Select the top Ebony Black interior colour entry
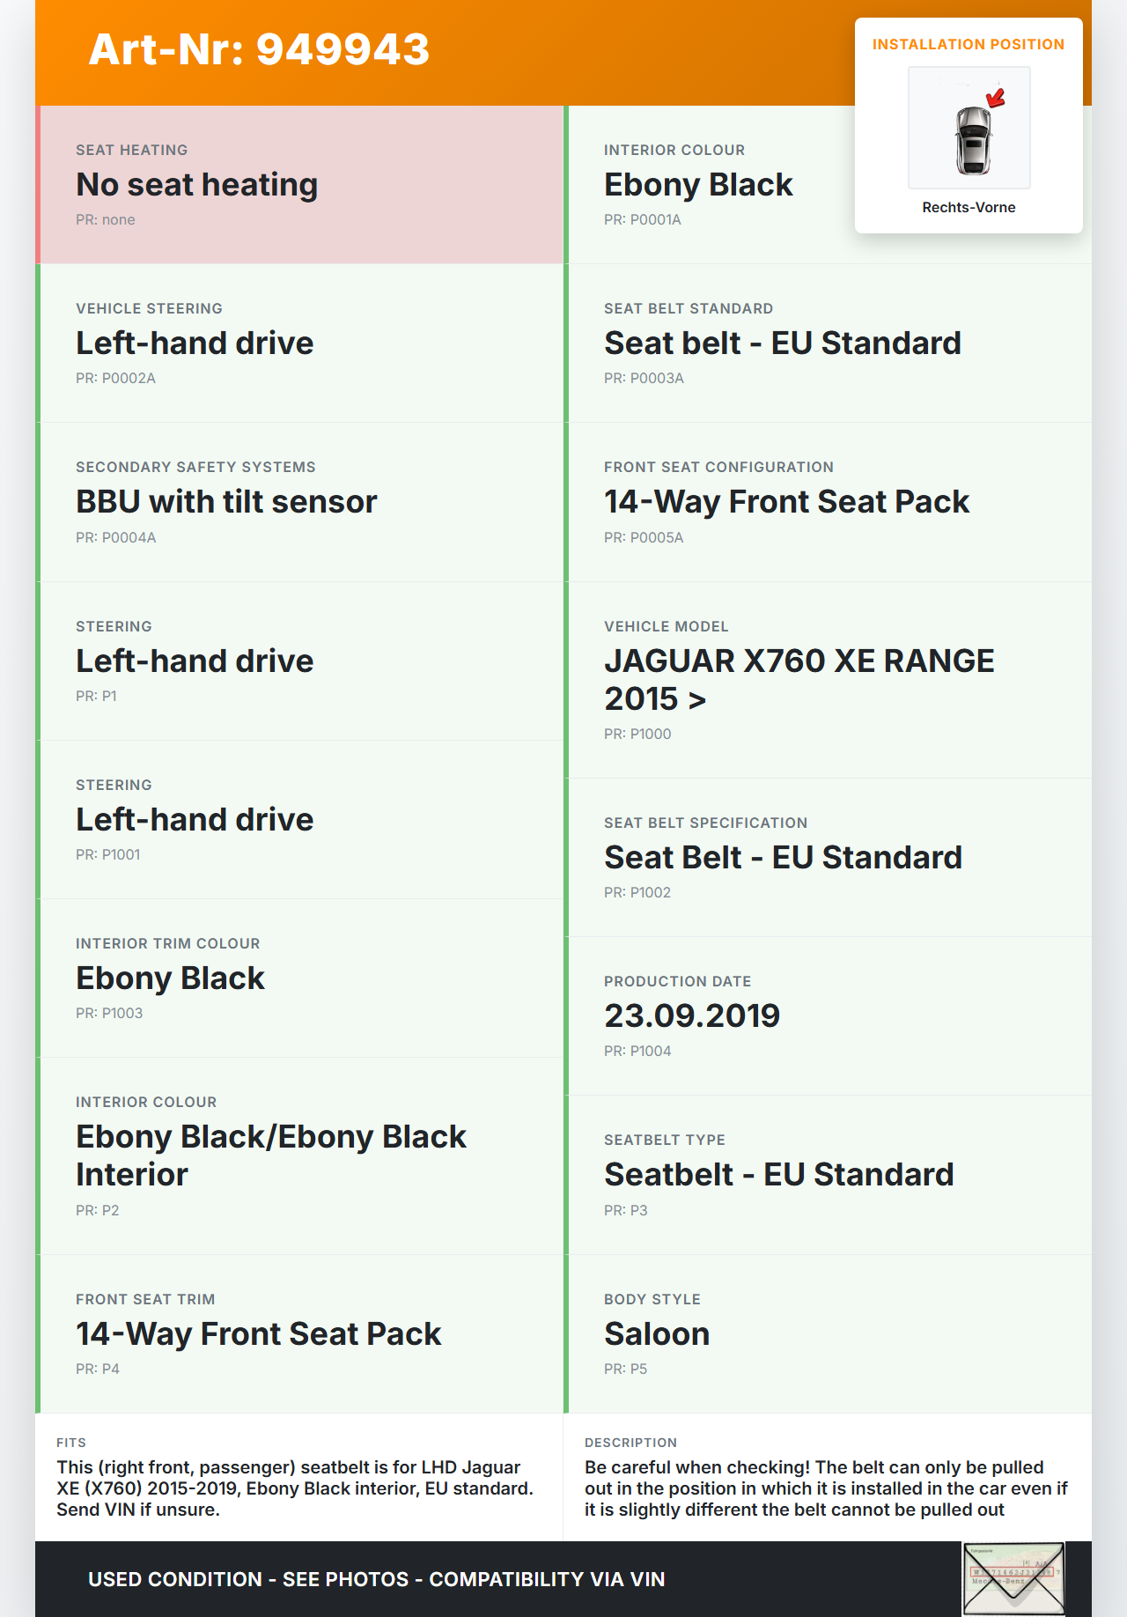1127x1617 pixels. 698,185
